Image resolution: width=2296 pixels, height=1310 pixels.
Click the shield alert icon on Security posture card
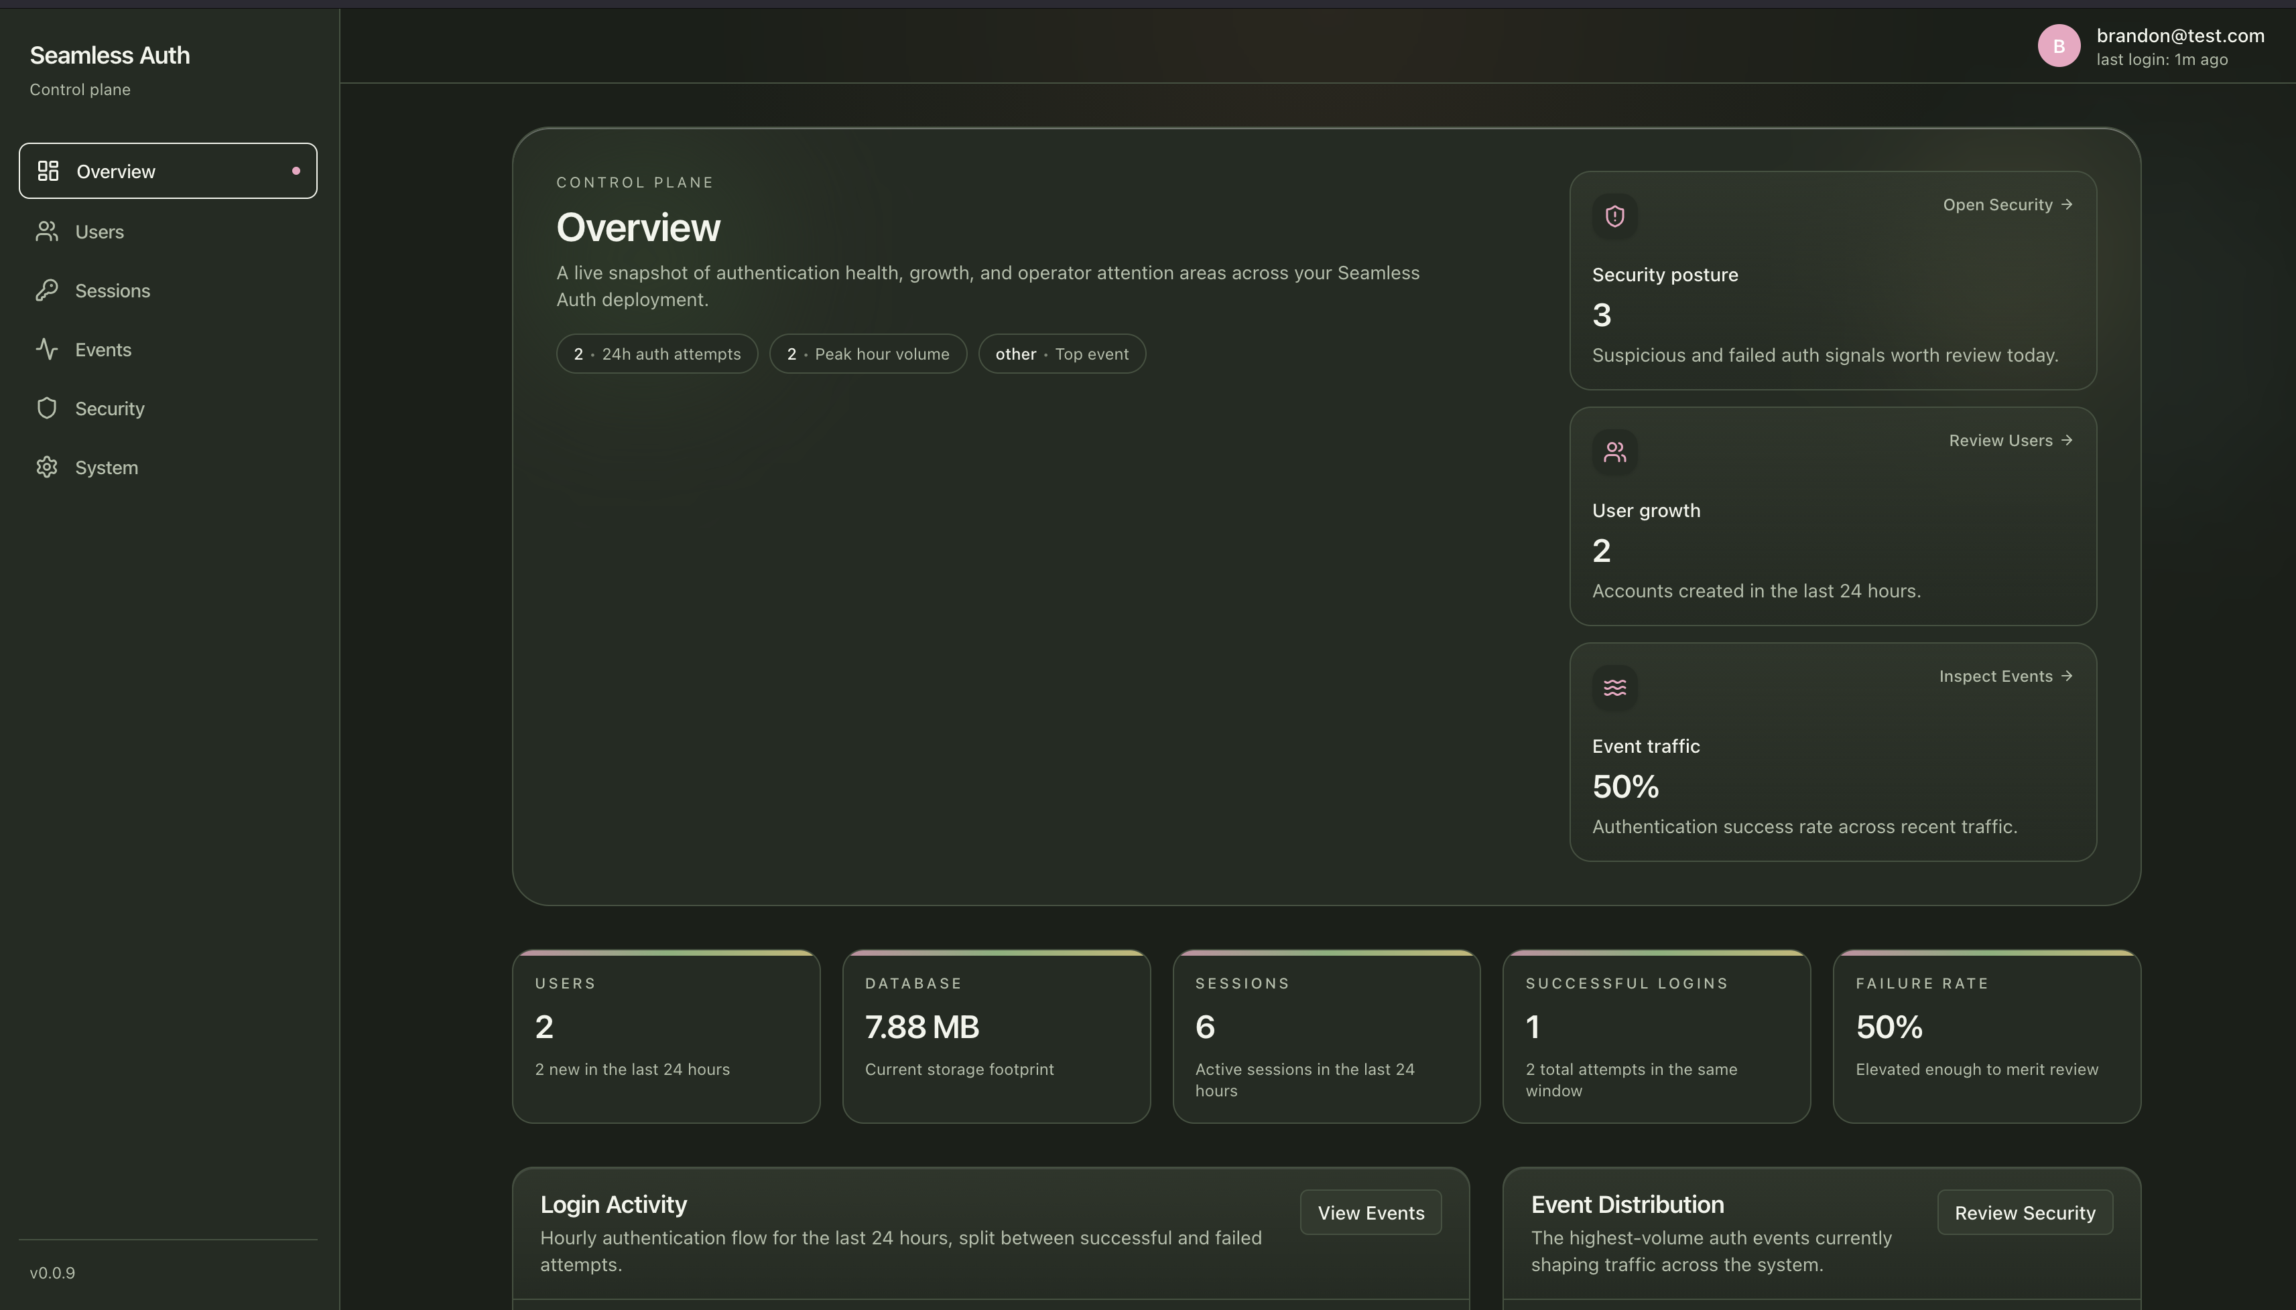[1614, 217]
